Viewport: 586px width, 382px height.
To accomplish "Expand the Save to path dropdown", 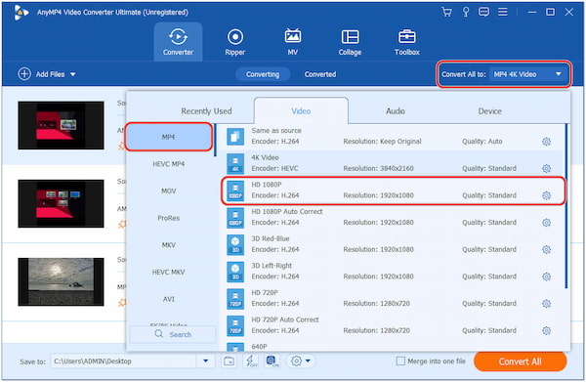I will [x=205, y=361].
